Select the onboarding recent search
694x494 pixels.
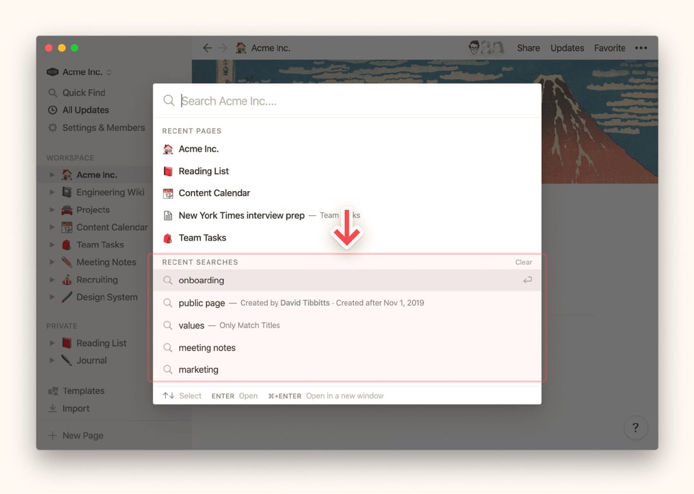pyautogui.click(x=347, y=280)
